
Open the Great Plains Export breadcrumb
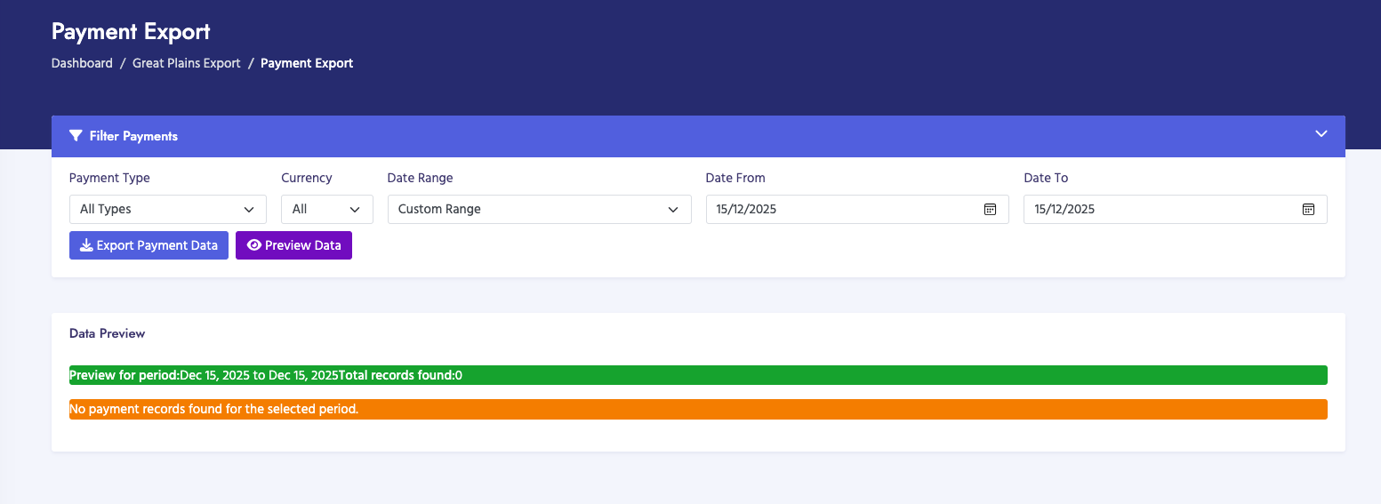point(187,63)
